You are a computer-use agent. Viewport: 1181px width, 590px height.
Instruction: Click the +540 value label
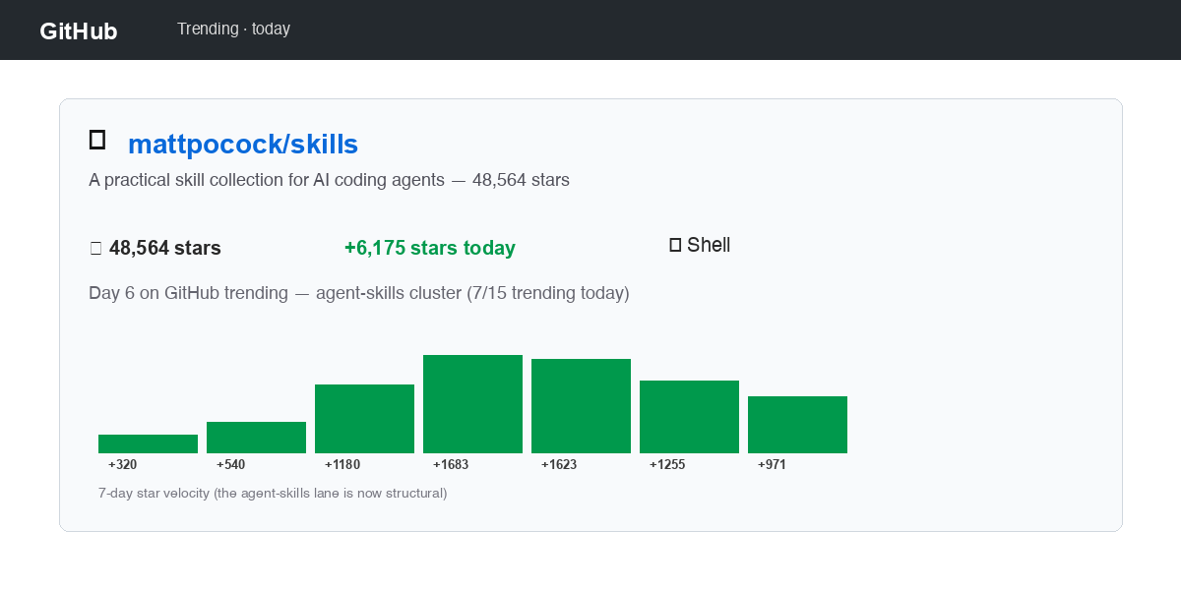231,465
